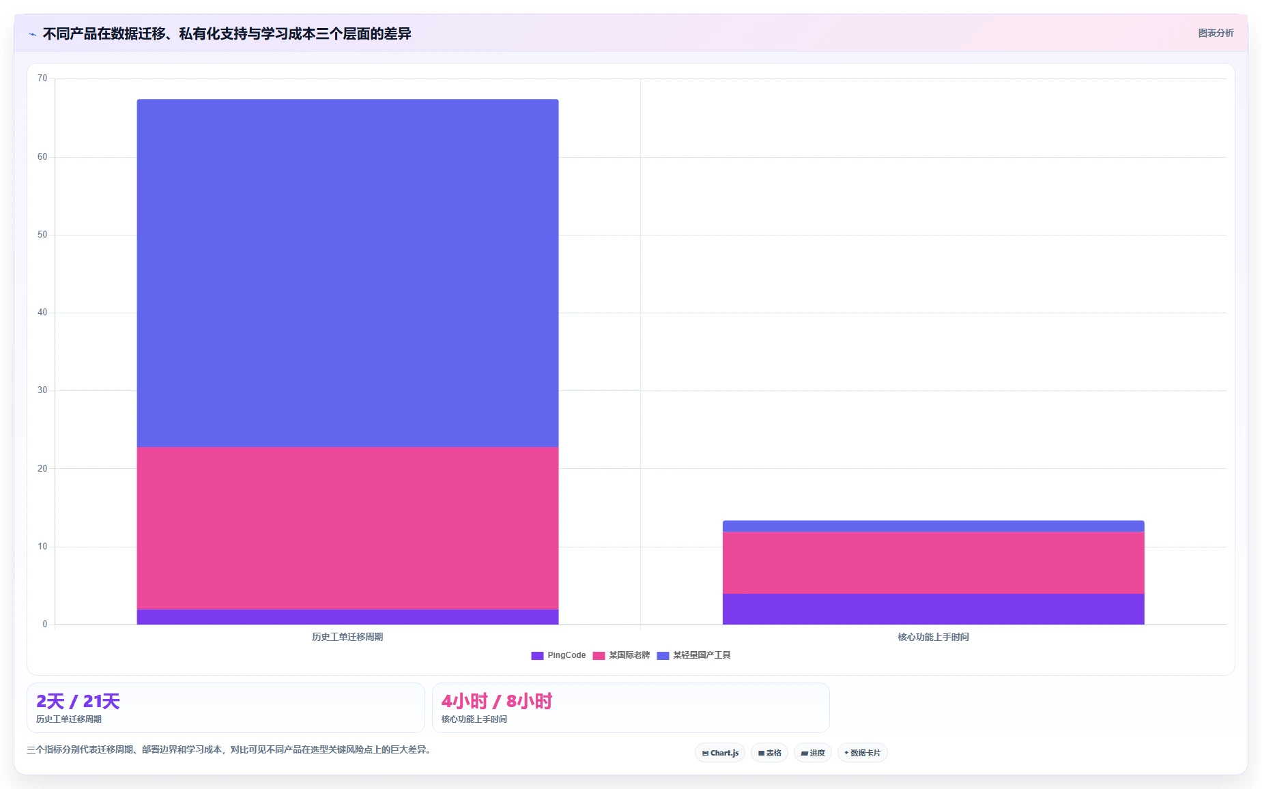Click the 30 y-axis tick label
The width and height of the screenshot is (1262, 789).
(42, 390)
